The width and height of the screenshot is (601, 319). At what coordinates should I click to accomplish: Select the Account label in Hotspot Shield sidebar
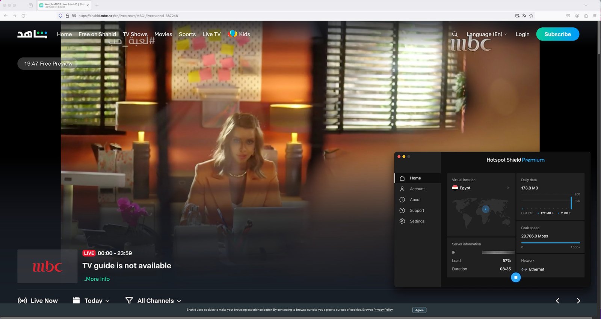click(417, 189)
